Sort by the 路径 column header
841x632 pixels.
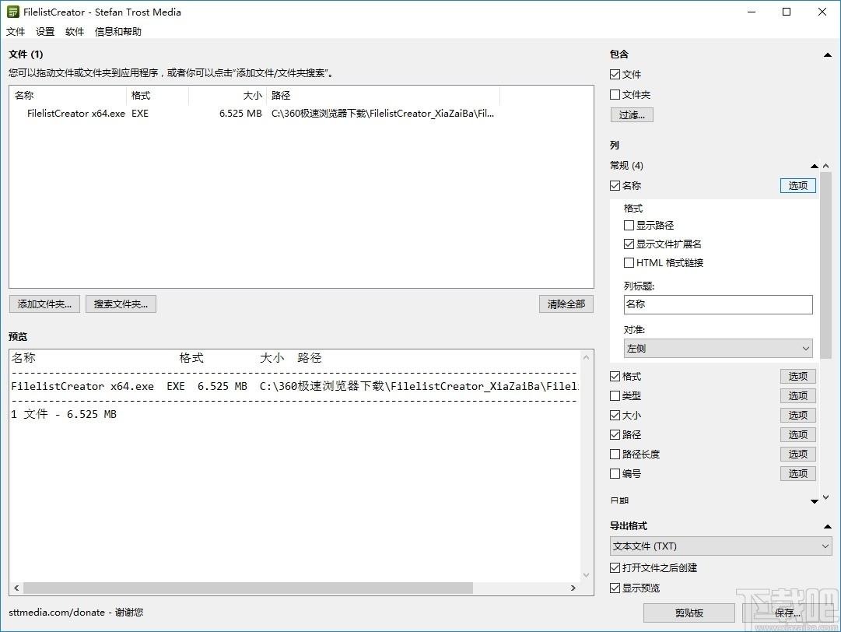[x=383, y=96]
